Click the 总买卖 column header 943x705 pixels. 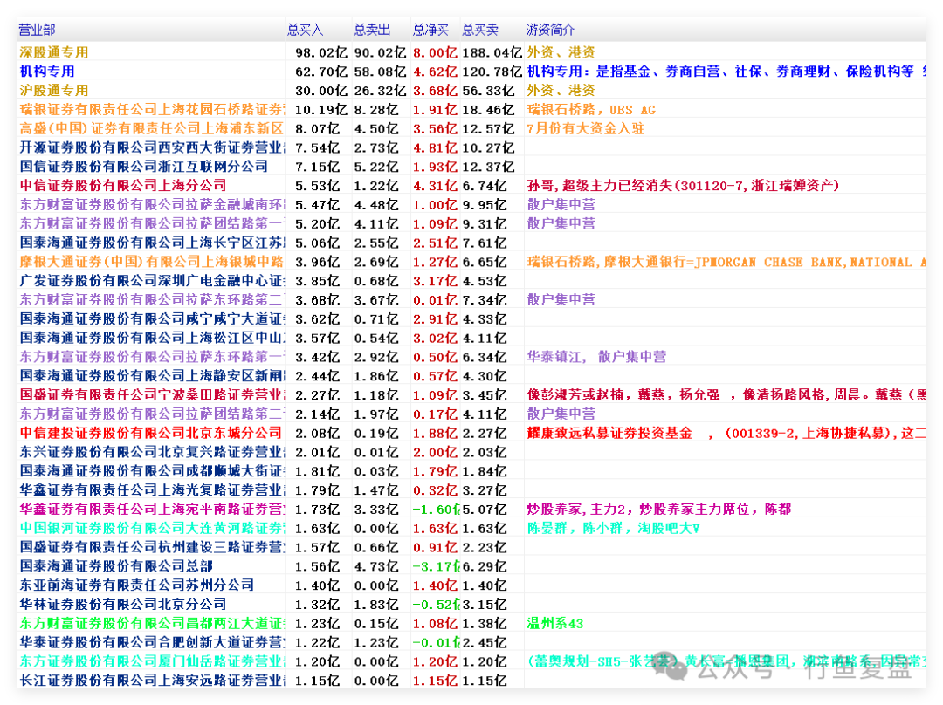[480, 30]
